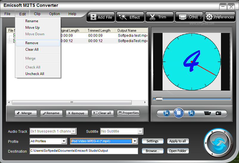Viewport: 239px width, 163px height.
Task: Stop playback with the round stop button
Action: pos(179,113)
